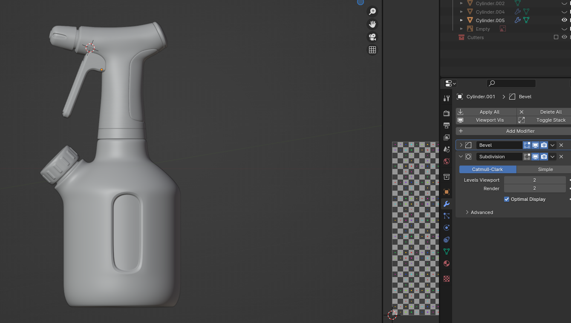This screenshot has height=323, width=571.
Task: Click the Subdivision modifier type icon
Action: click(468, 157)
